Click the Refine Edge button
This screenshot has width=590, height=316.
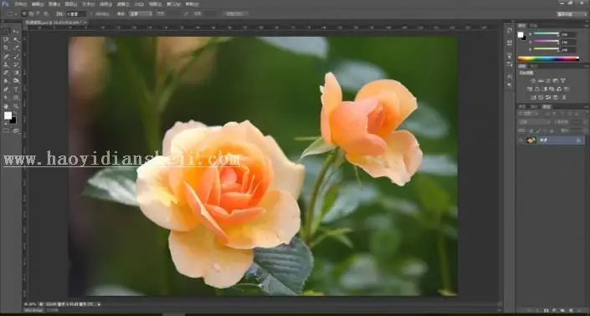tap(235, 14)
